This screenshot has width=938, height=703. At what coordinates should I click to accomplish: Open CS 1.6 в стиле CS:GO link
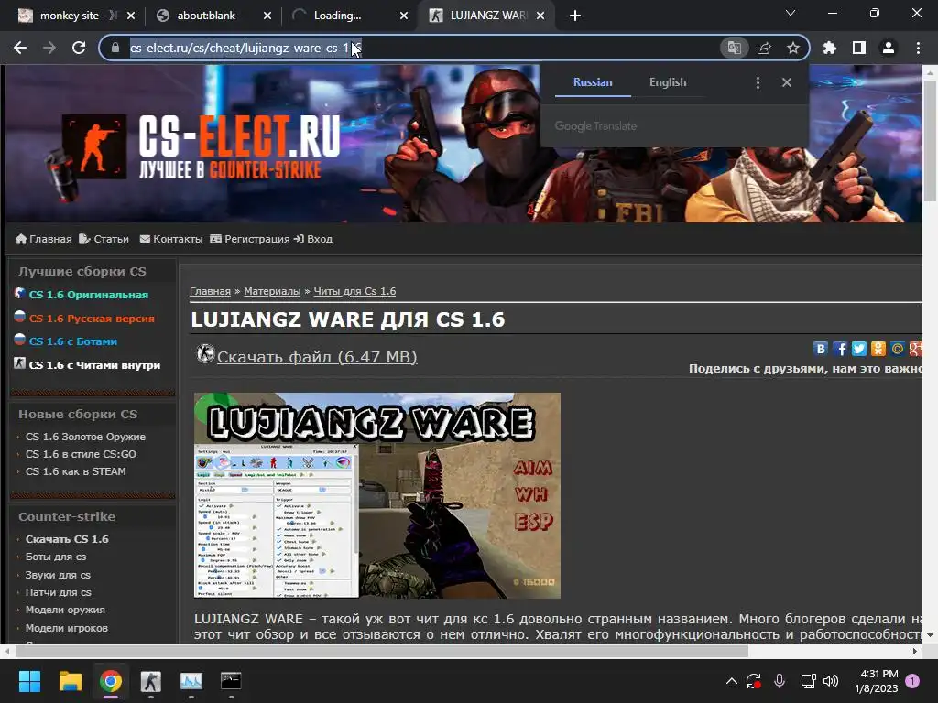point(81,454)
